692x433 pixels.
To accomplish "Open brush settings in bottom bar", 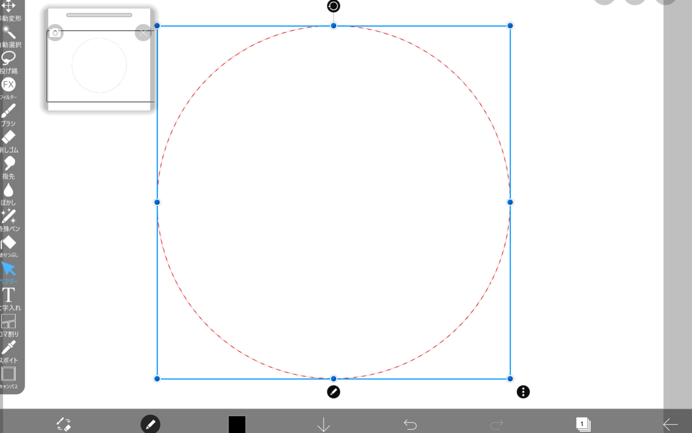I will 151,424.
